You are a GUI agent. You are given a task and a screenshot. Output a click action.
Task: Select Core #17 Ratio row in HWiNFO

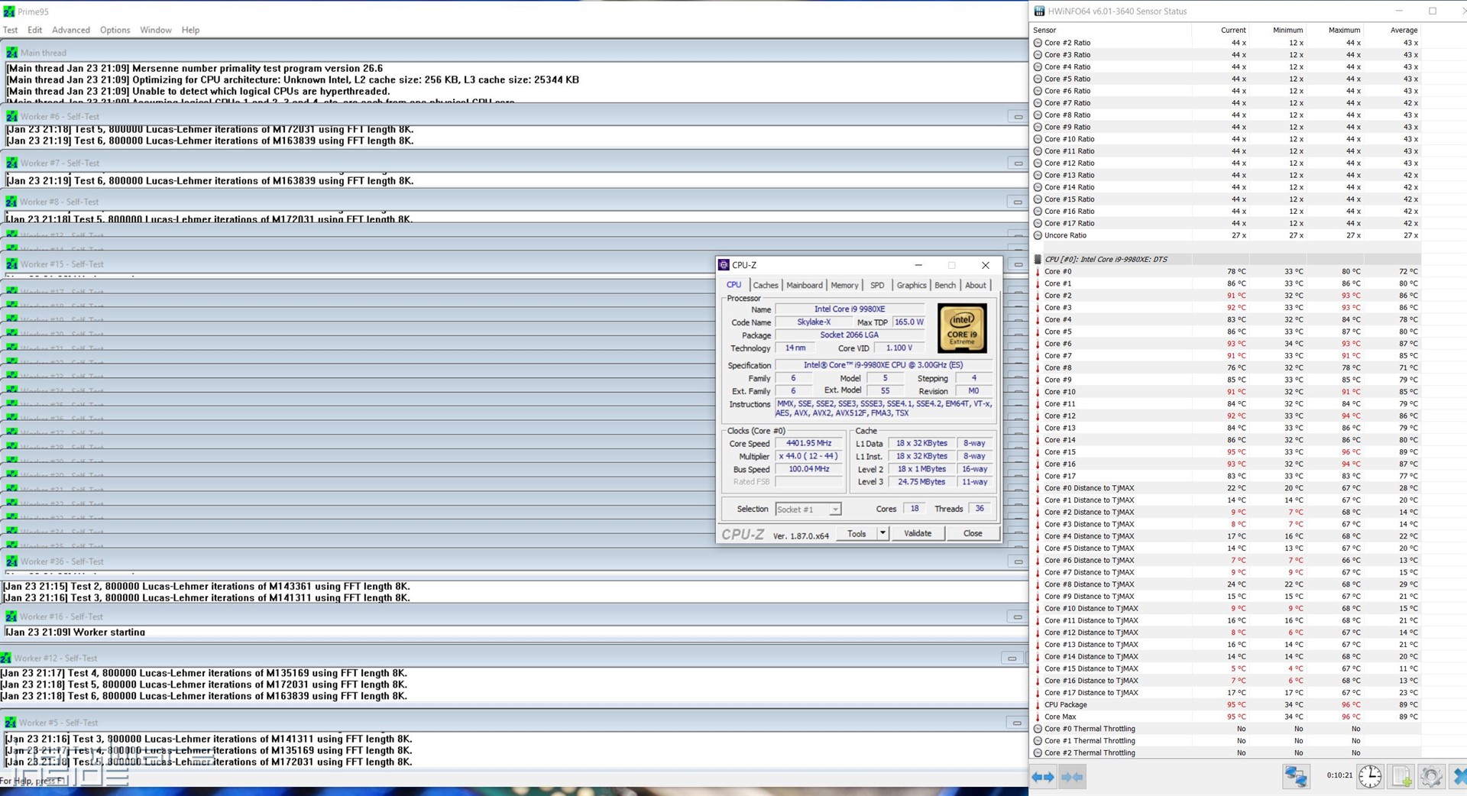[1226, 223]
